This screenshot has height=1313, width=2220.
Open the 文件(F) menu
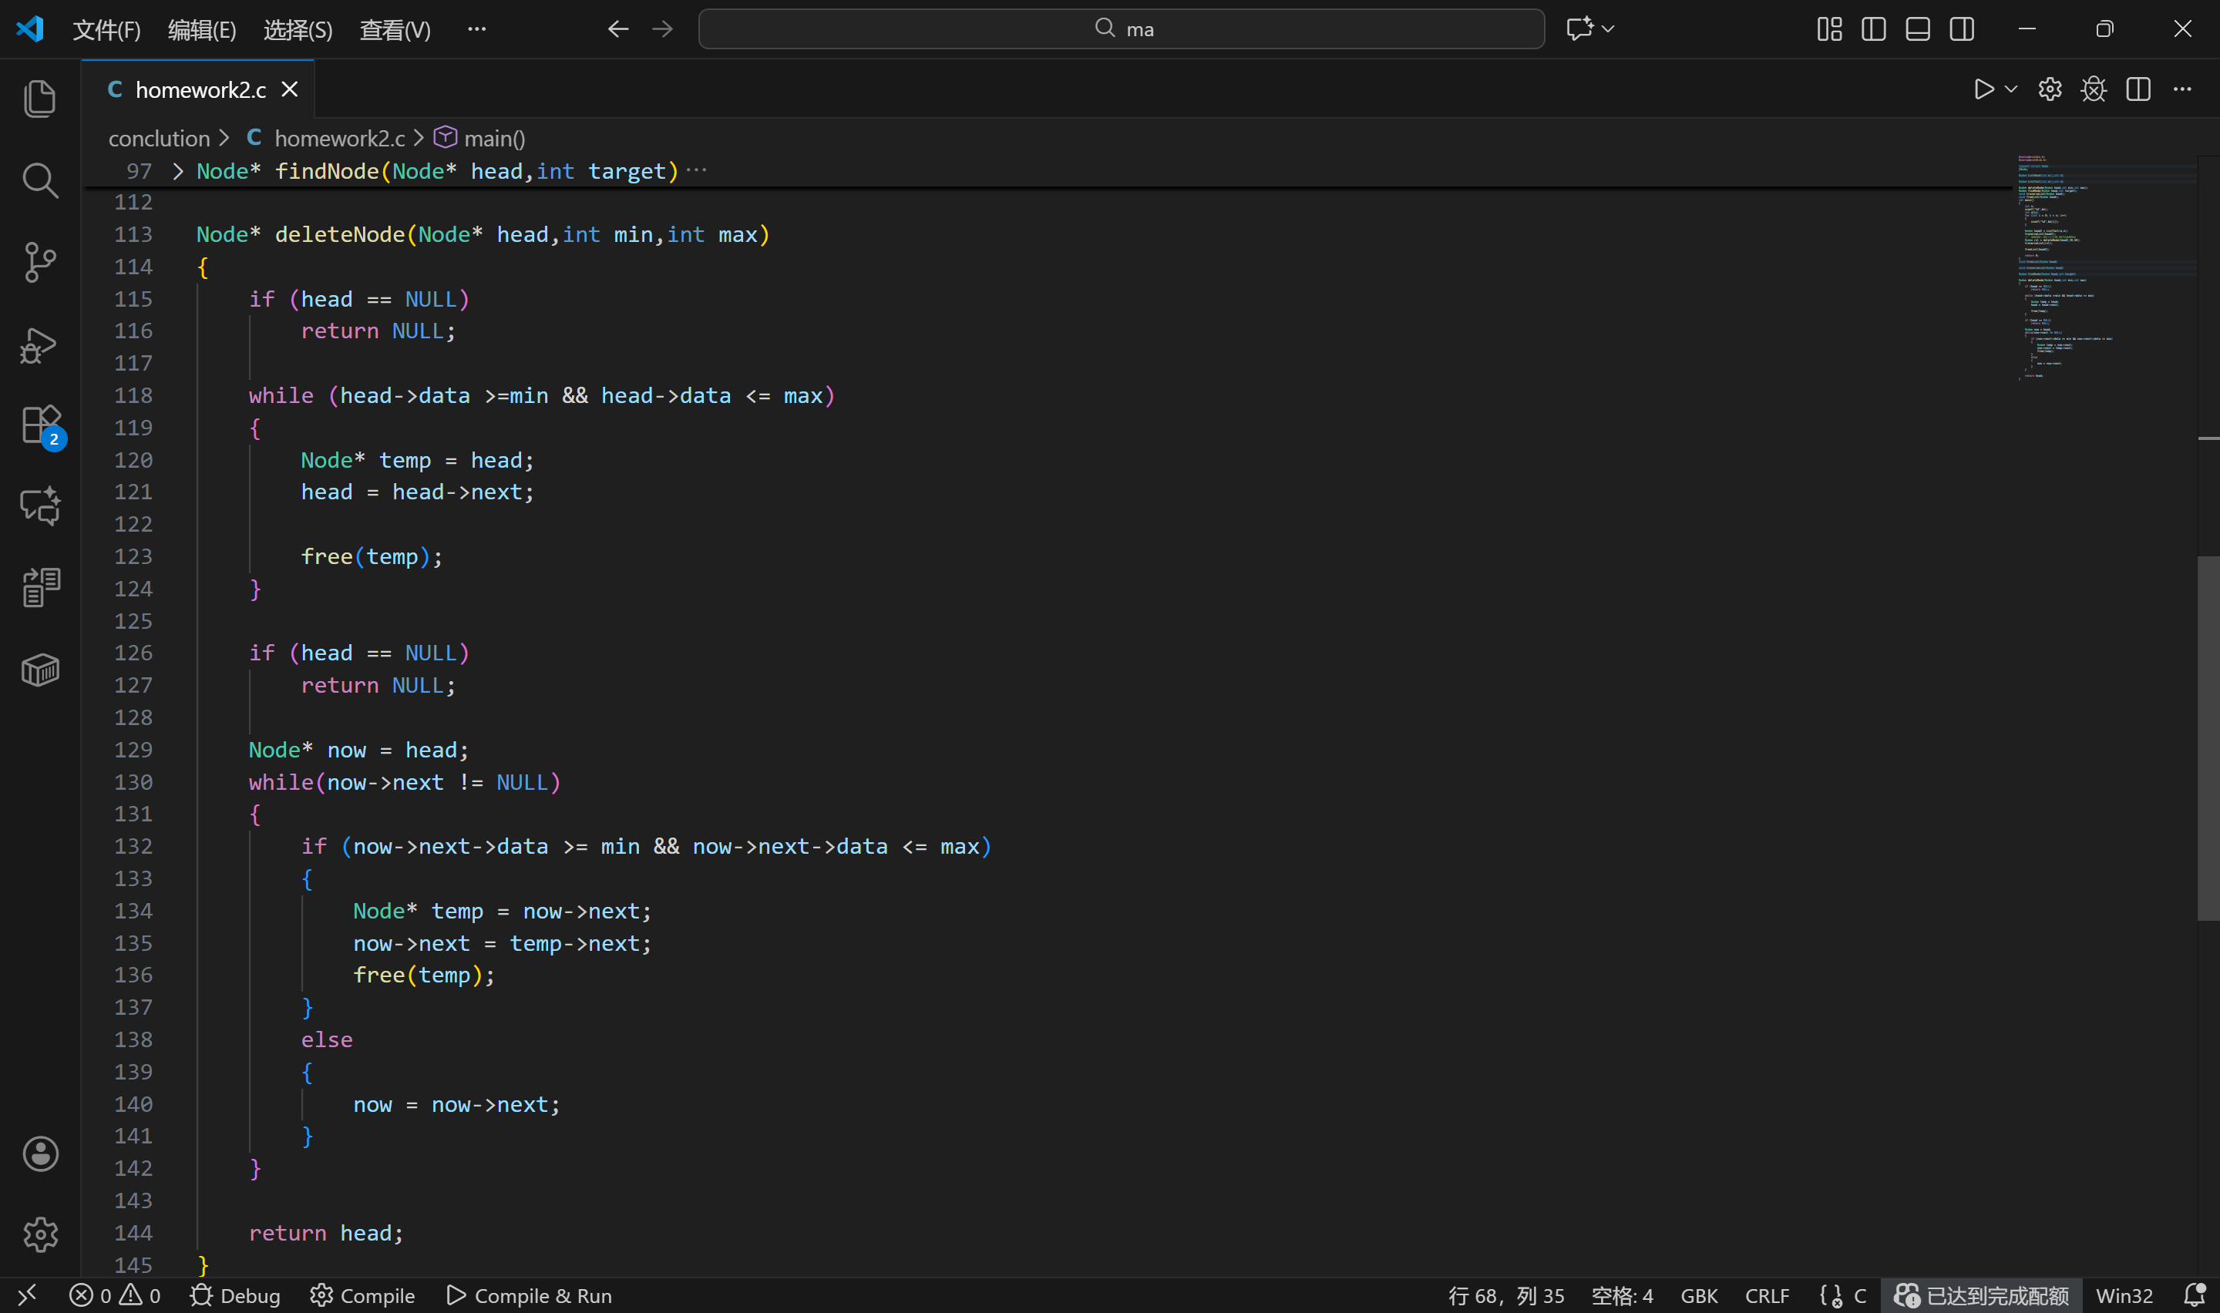(x=106, y=30)
